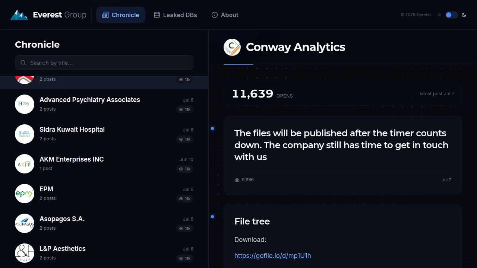Toggle the dark/light theme switch
The height and width of the screenshot is (268, 477).
point(452,15)
